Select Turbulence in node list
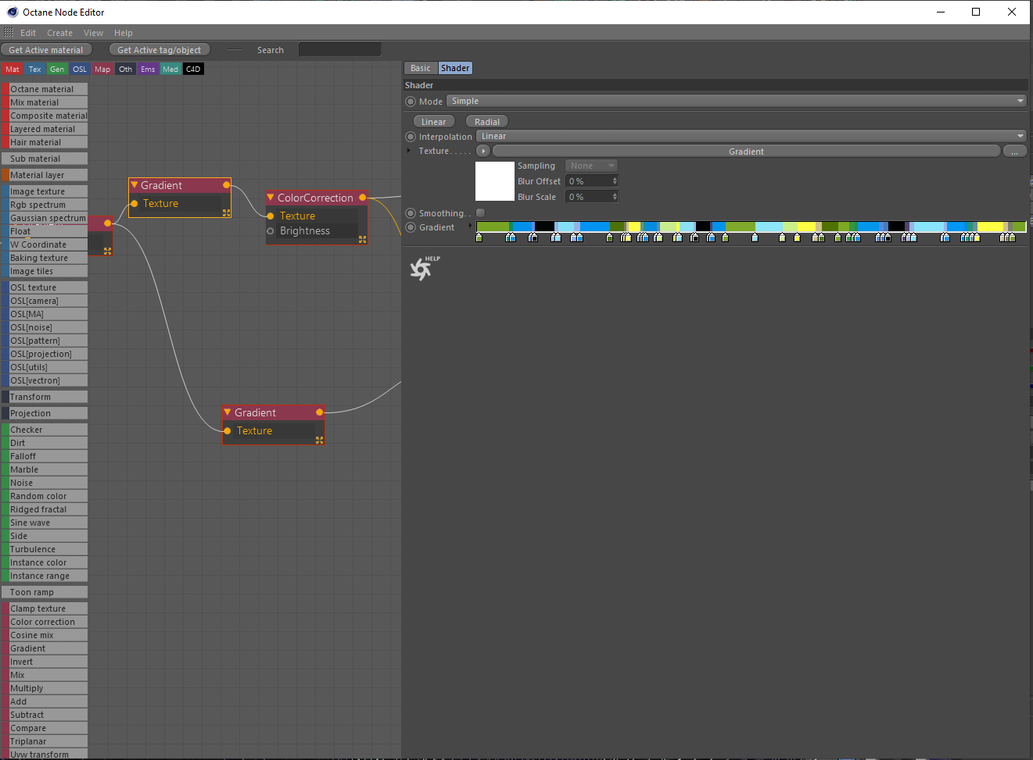Image resolution: width=1033 pixels, height=760 pixels. [x=45, y=549]
